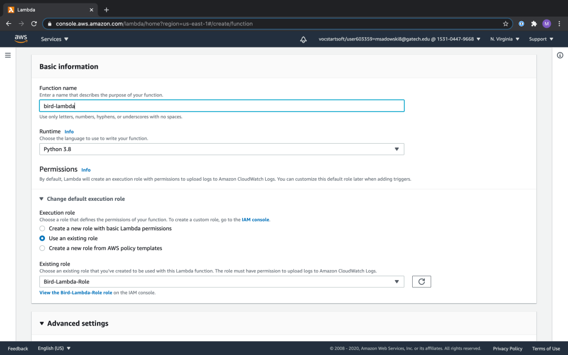The image size is (568, 355).
Task: Click the Function name text field
Action: tap(221, 106)
